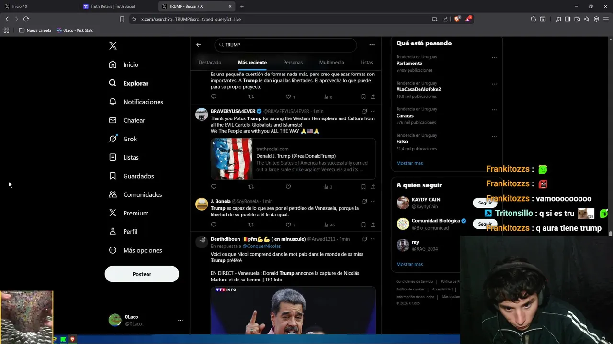This screenshot has height=344, width=613.
Task: Follow KAYDY CAIN with Seguir button
Action: [485, 203]
